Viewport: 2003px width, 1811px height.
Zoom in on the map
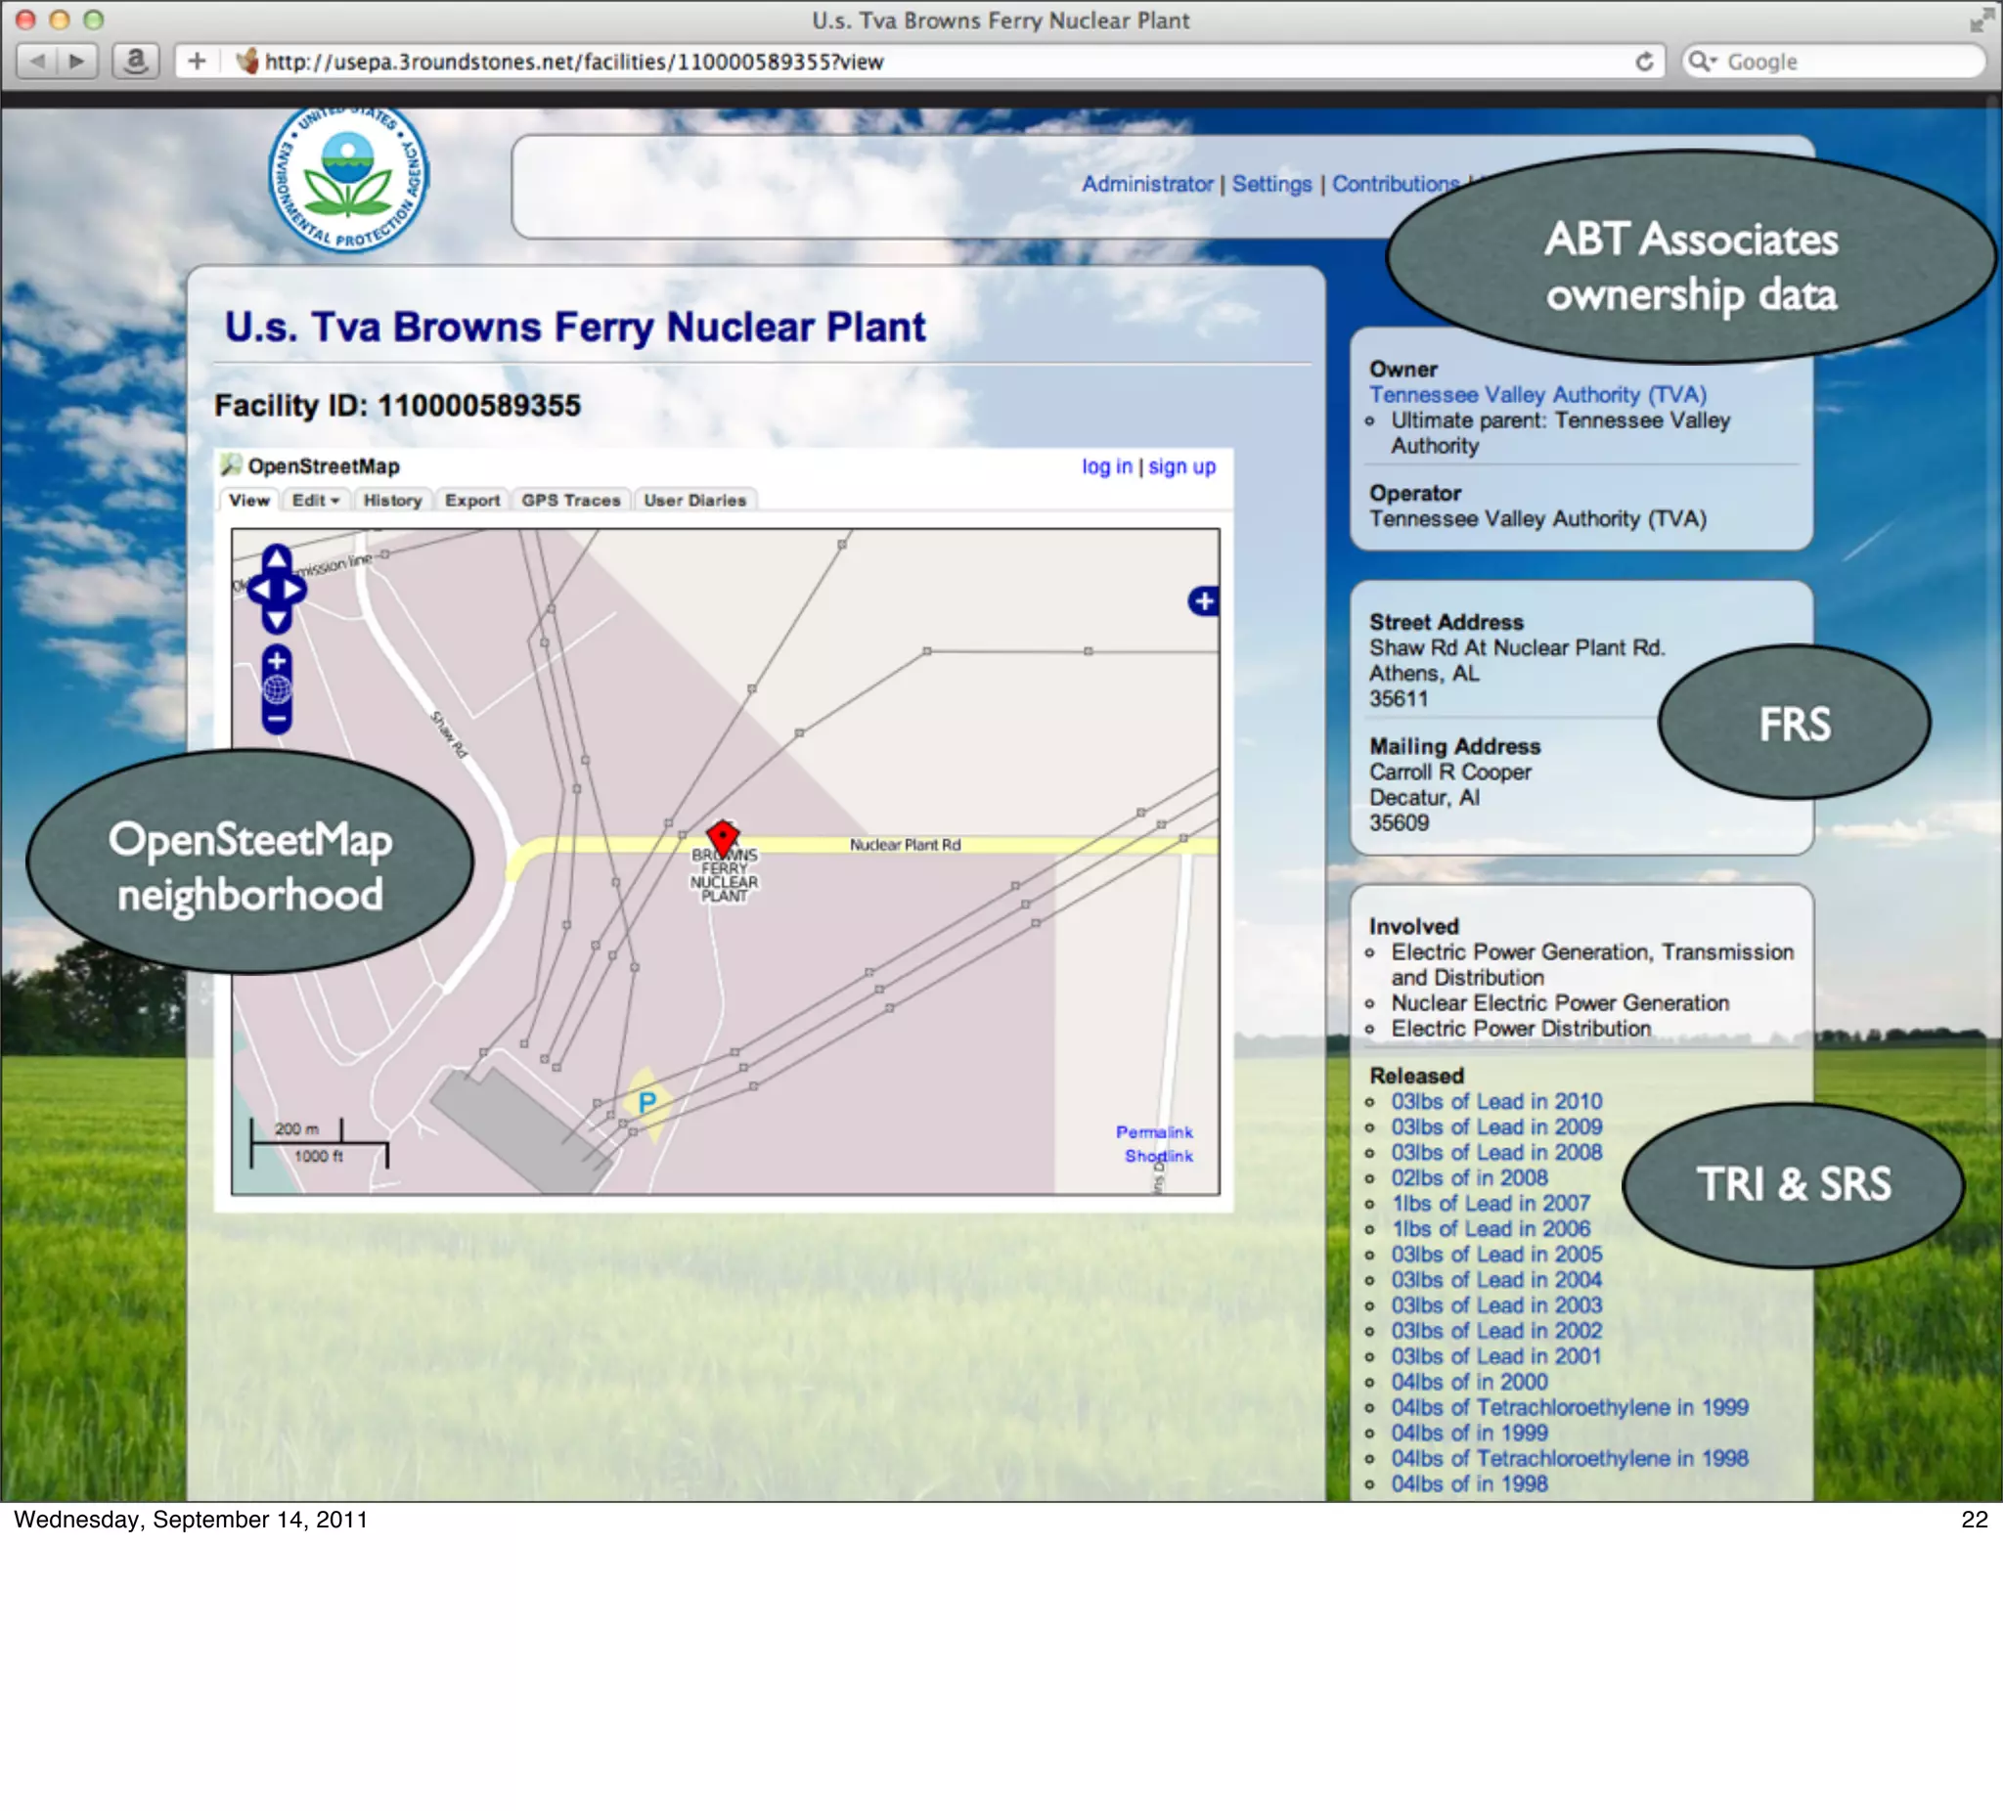[x=276, y=660]
